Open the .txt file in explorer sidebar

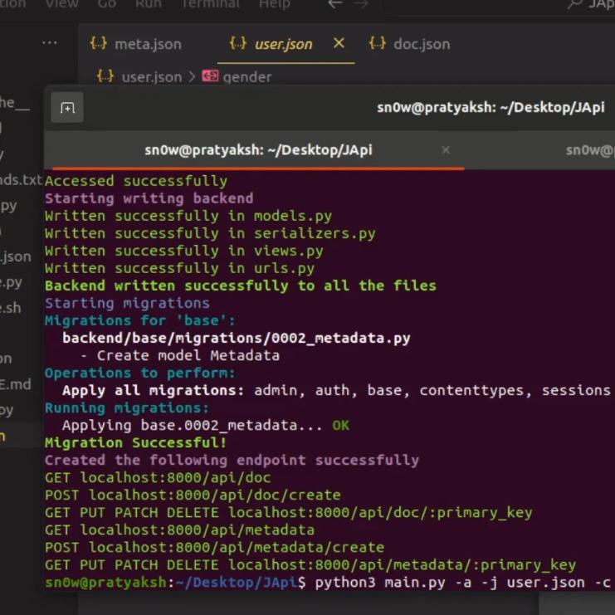20,180
